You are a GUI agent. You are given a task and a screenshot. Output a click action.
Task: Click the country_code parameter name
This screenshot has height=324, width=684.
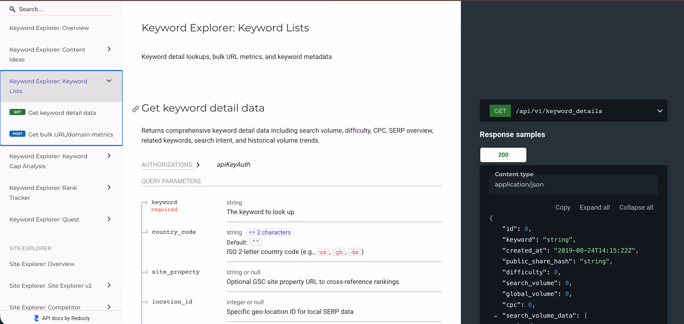(x=174, y=232)
